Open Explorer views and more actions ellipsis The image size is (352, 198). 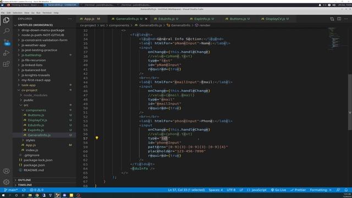click(70, 19)
